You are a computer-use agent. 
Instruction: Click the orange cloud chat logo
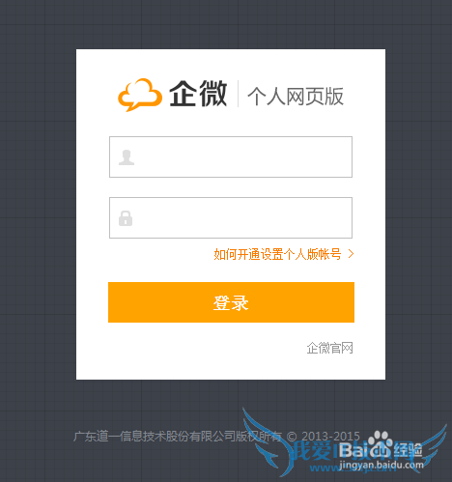[140, 95]
